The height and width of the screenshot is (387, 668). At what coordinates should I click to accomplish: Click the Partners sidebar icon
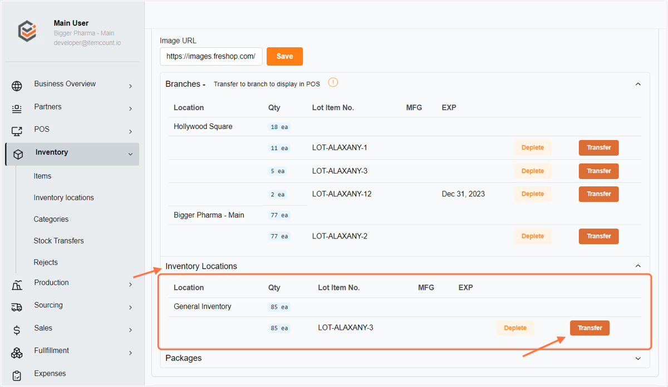pos(17,108)
